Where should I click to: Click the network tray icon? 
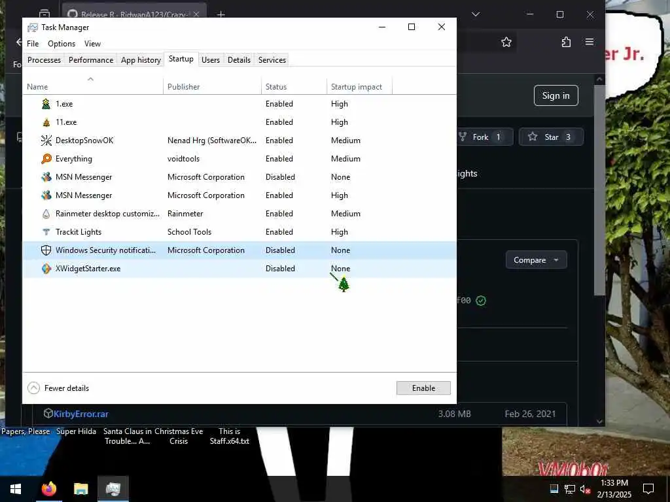click(570, 489)
